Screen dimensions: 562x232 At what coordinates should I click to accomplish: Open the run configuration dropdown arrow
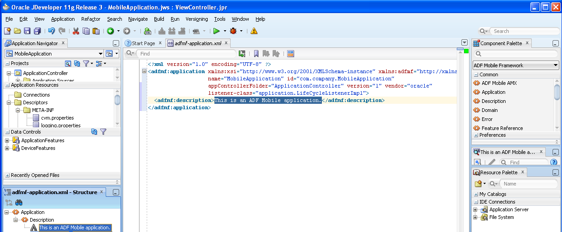(225, 31)
